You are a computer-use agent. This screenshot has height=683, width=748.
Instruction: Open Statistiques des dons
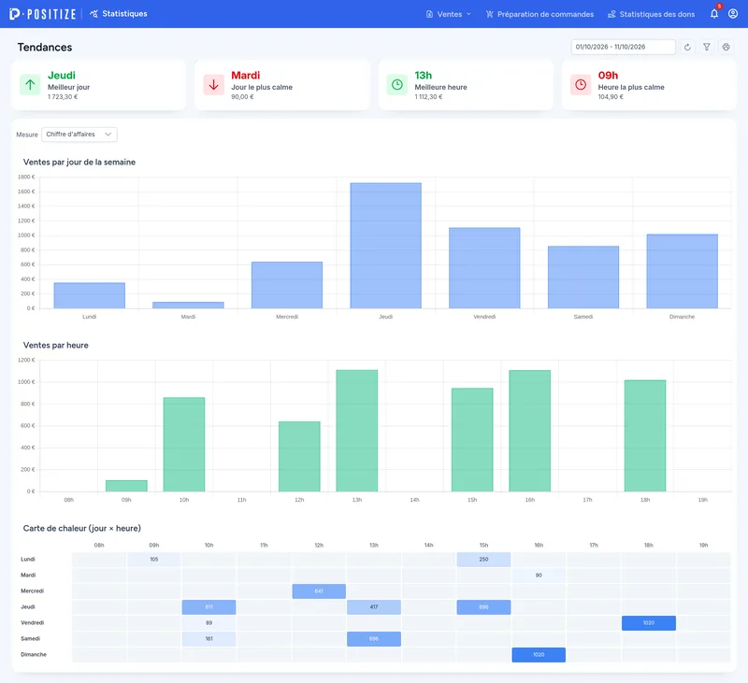651,14
